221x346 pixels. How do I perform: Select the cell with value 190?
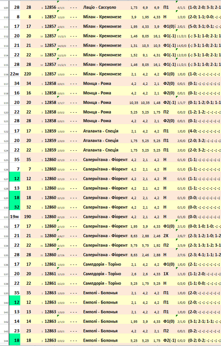click(28, 216)
